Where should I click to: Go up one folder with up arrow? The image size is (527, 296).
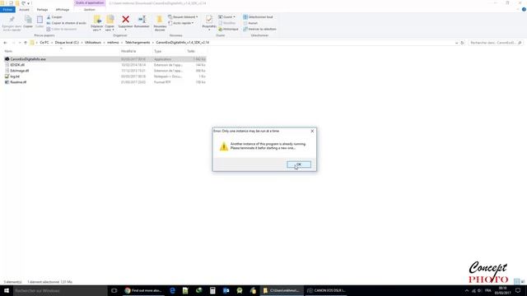click(26, 43)
